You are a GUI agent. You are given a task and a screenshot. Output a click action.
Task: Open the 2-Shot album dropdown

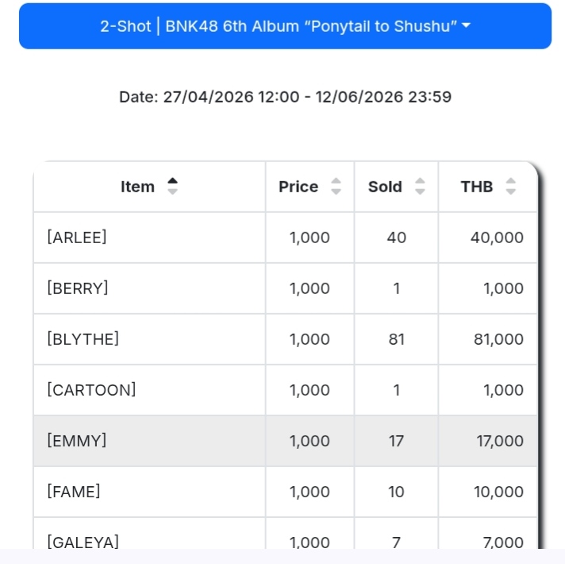pyautogui.click(x=285, y=26)
